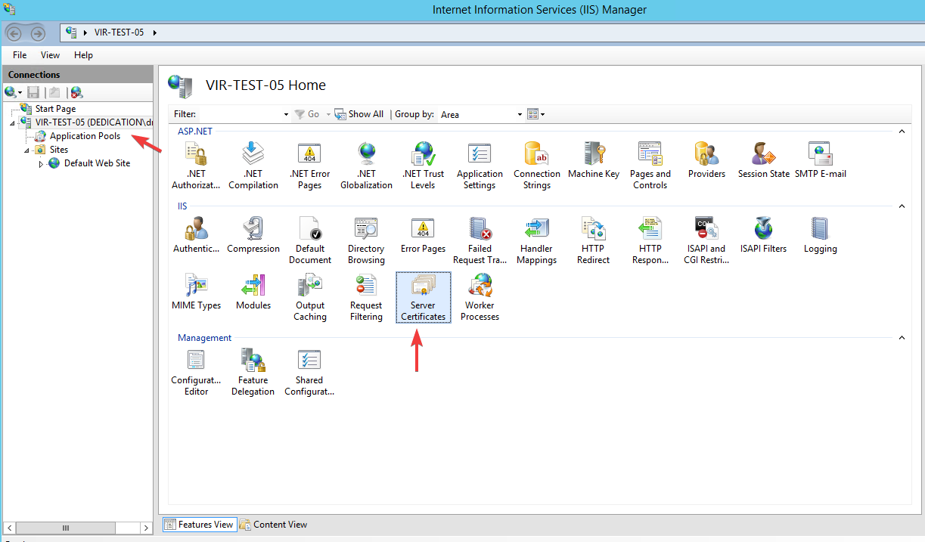Open Output Caching feature
The image size is (925, 542).
(309, 298)
